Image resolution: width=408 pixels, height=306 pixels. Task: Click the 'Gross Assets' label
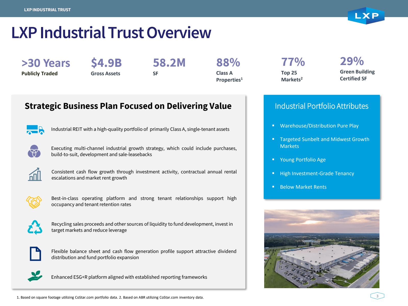coord(106,73)
